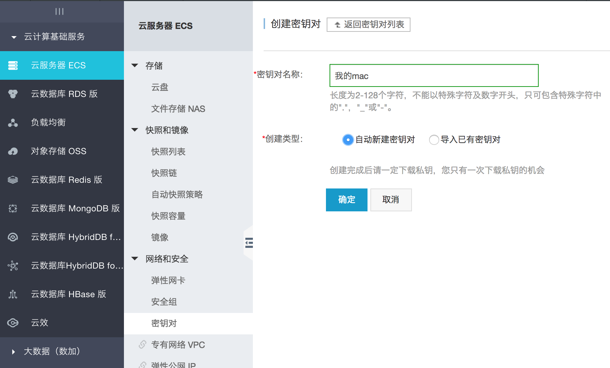Click the three-bar collapse handle atop the dark sidebar

click(59, 11)
